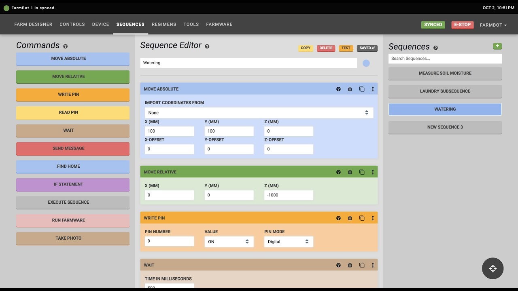Open the Import Coordinates From dropdown

coord(259,113)
